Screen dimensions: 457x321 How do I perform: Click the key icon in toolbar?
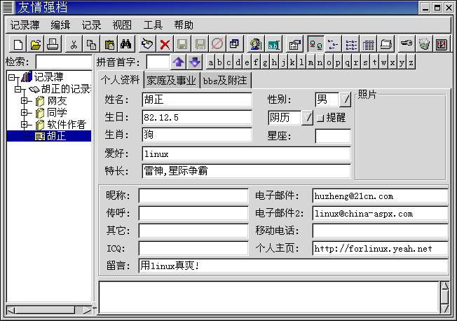coord(407,44)
